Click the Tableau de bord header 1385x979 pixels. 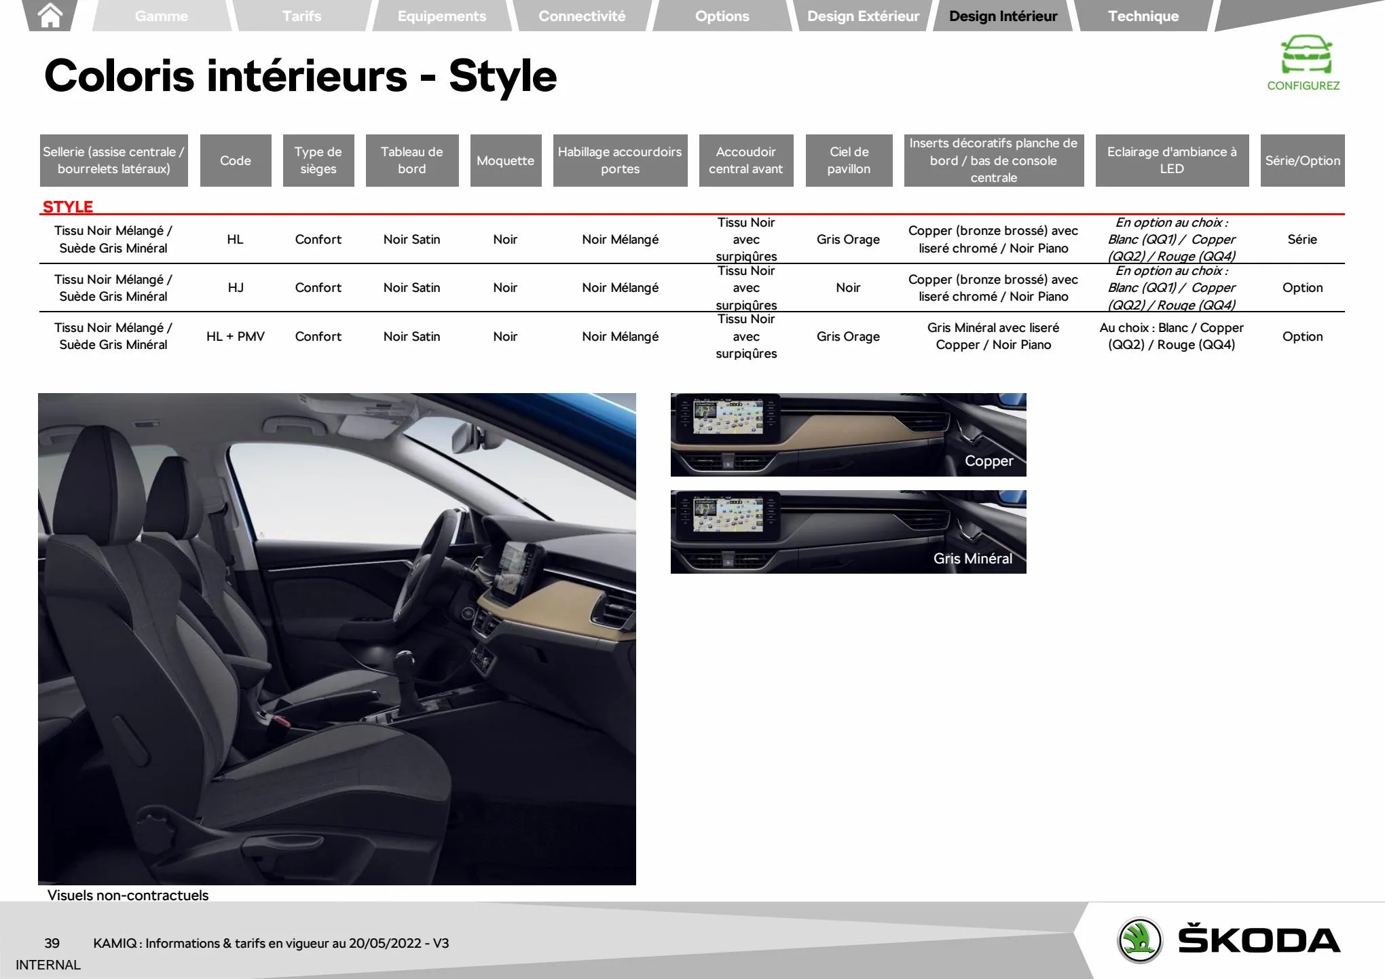tap(412, 160)
